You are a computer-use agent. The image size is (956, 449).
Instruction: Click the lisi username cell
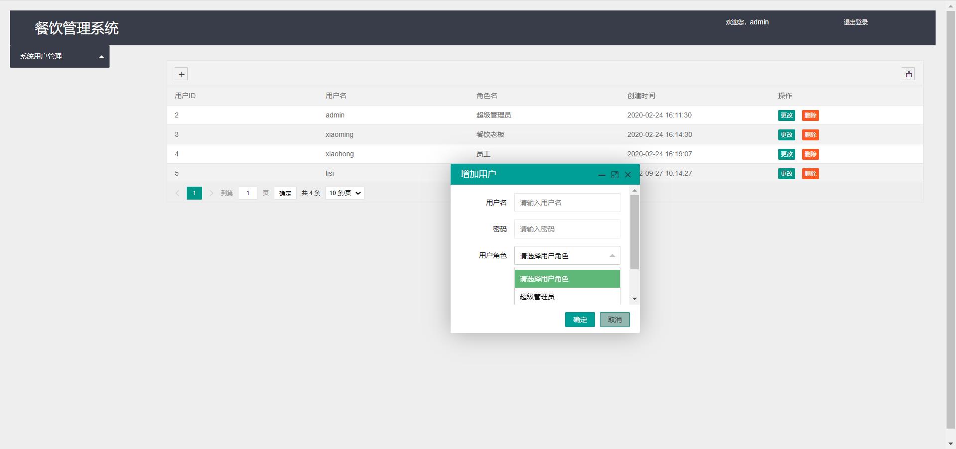click(330, 173)
